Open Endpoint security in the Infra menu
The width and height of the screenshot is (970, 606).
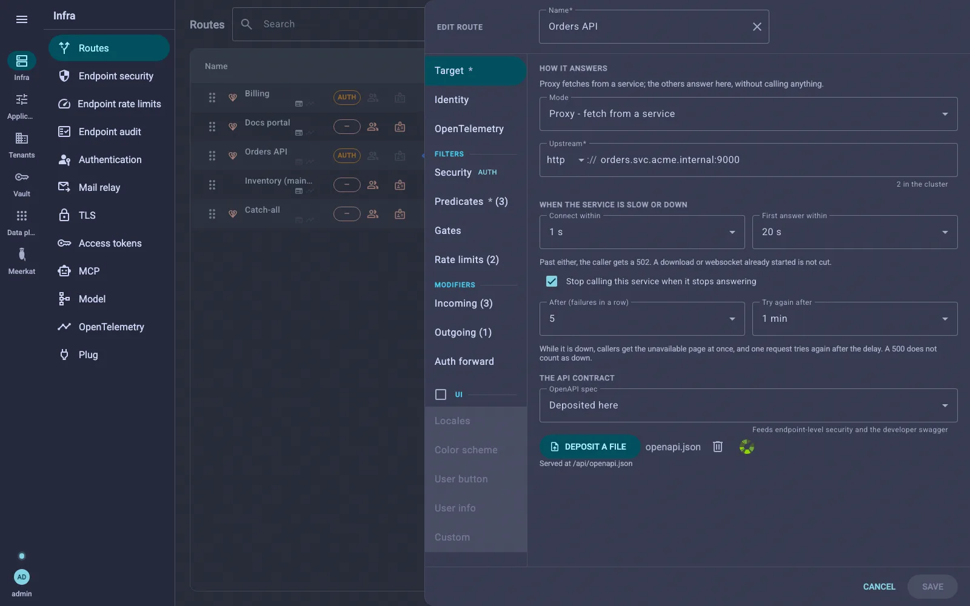tap(109, 76)
